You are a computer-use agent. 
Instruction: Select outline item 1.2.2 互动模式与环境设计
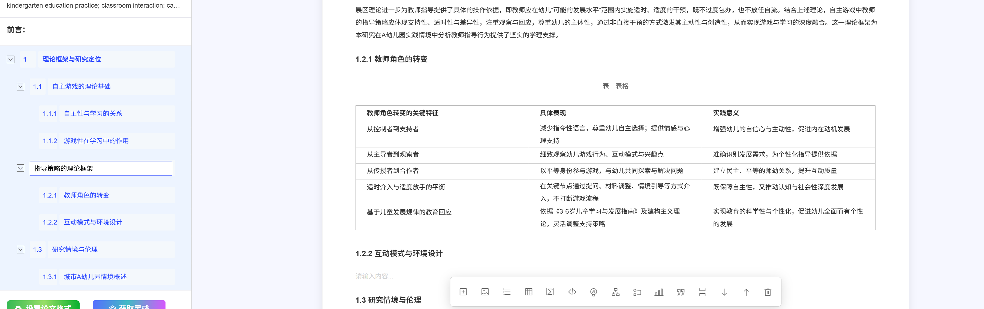[93, 222]
